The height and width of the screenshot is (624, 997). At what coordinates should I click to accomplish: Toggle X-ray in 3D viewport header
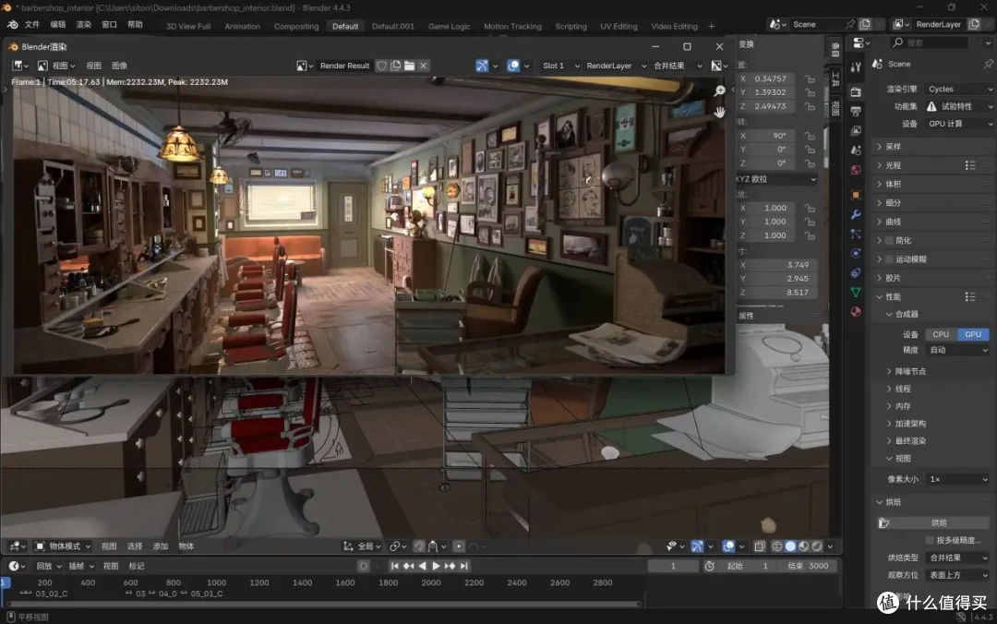click(x=760, y=546)
